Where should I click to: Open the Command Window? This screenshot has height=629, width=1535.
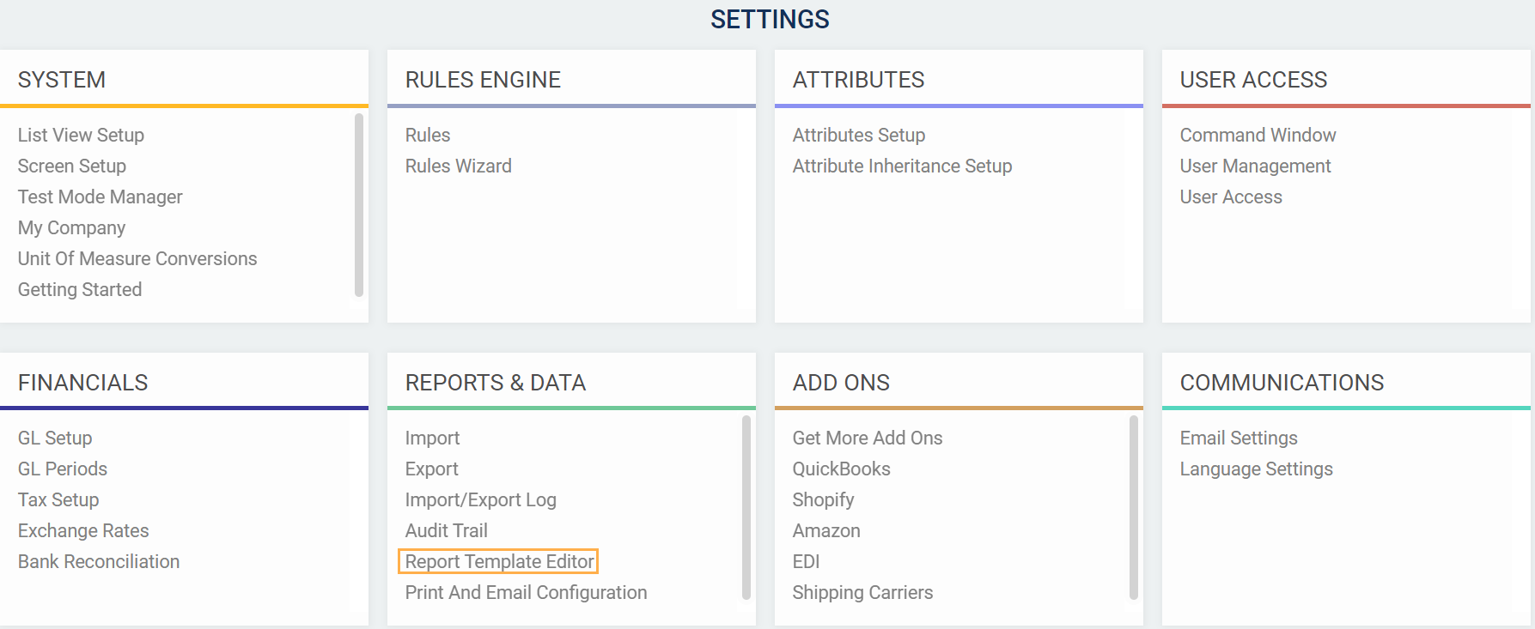tap(1258, 135)
